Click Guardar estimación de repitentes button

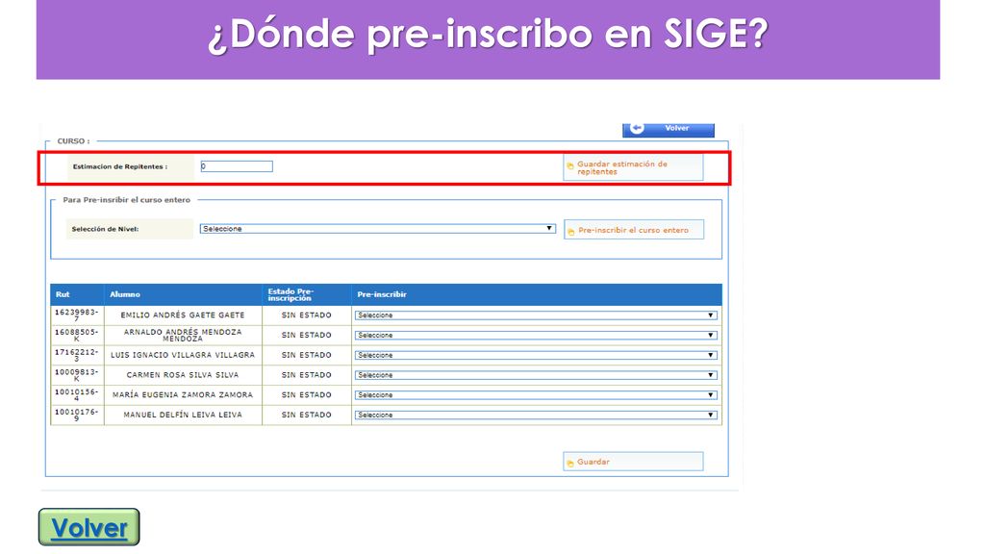633,167
